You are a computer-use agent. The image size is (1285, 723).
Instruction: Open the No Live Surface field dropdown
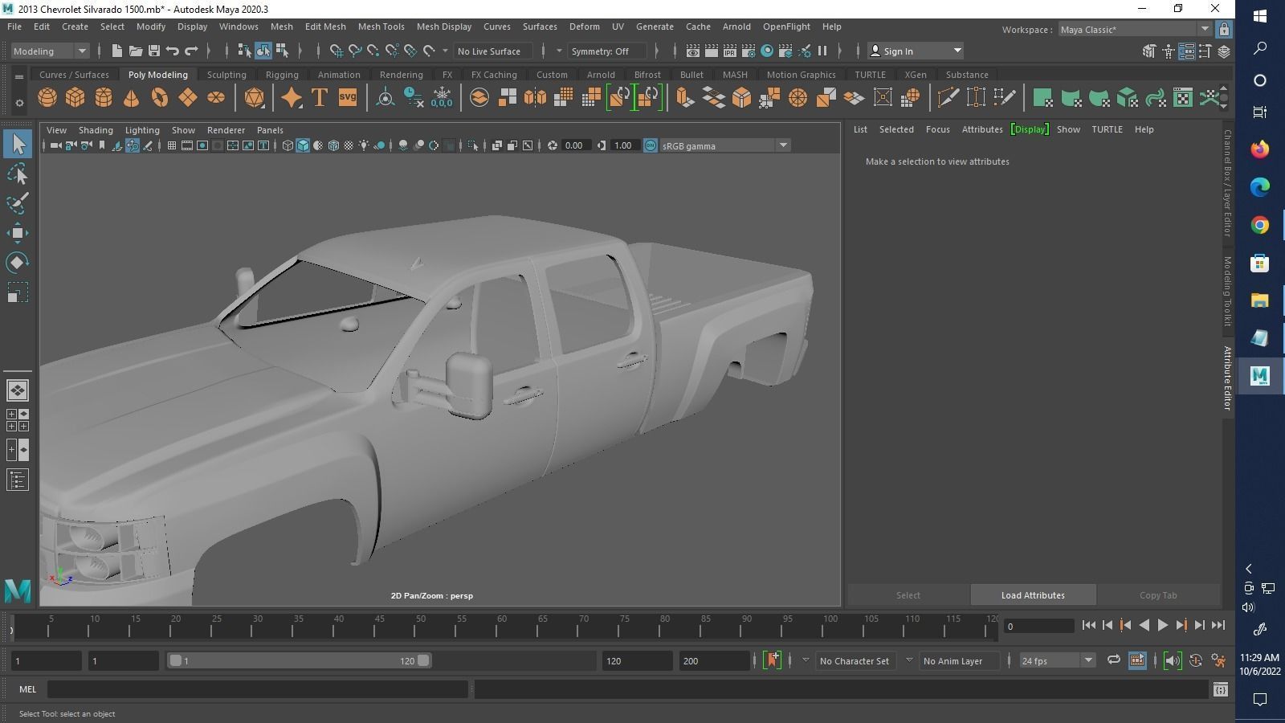click(493, 51)
